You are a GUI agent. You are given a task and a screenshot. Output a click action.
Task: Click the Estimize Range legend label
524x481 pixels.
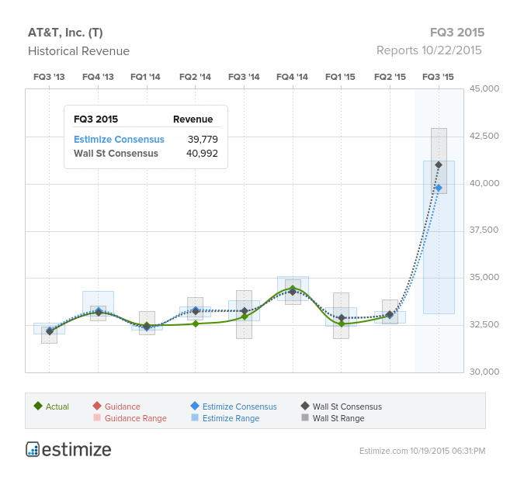[231, 418]
